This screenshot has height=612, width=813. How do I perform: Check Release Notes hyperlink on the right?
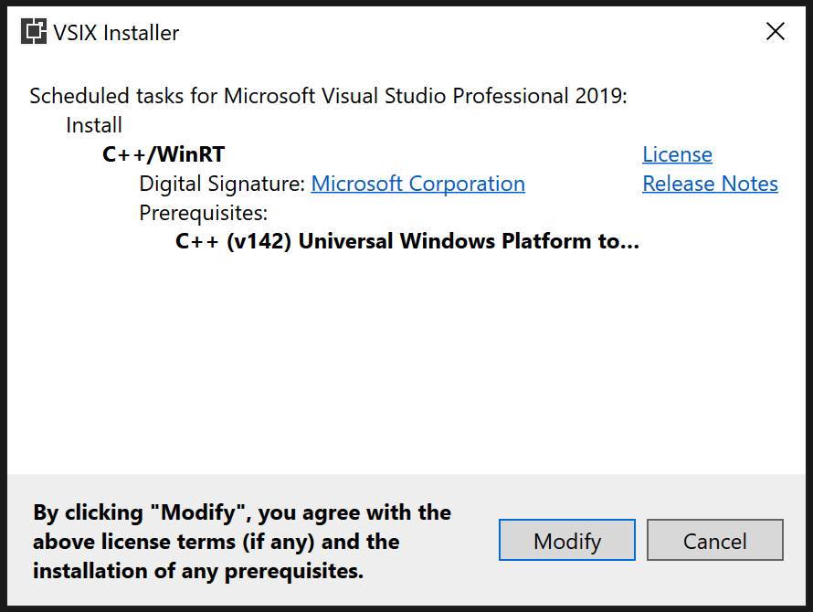(x=710, y=183)
